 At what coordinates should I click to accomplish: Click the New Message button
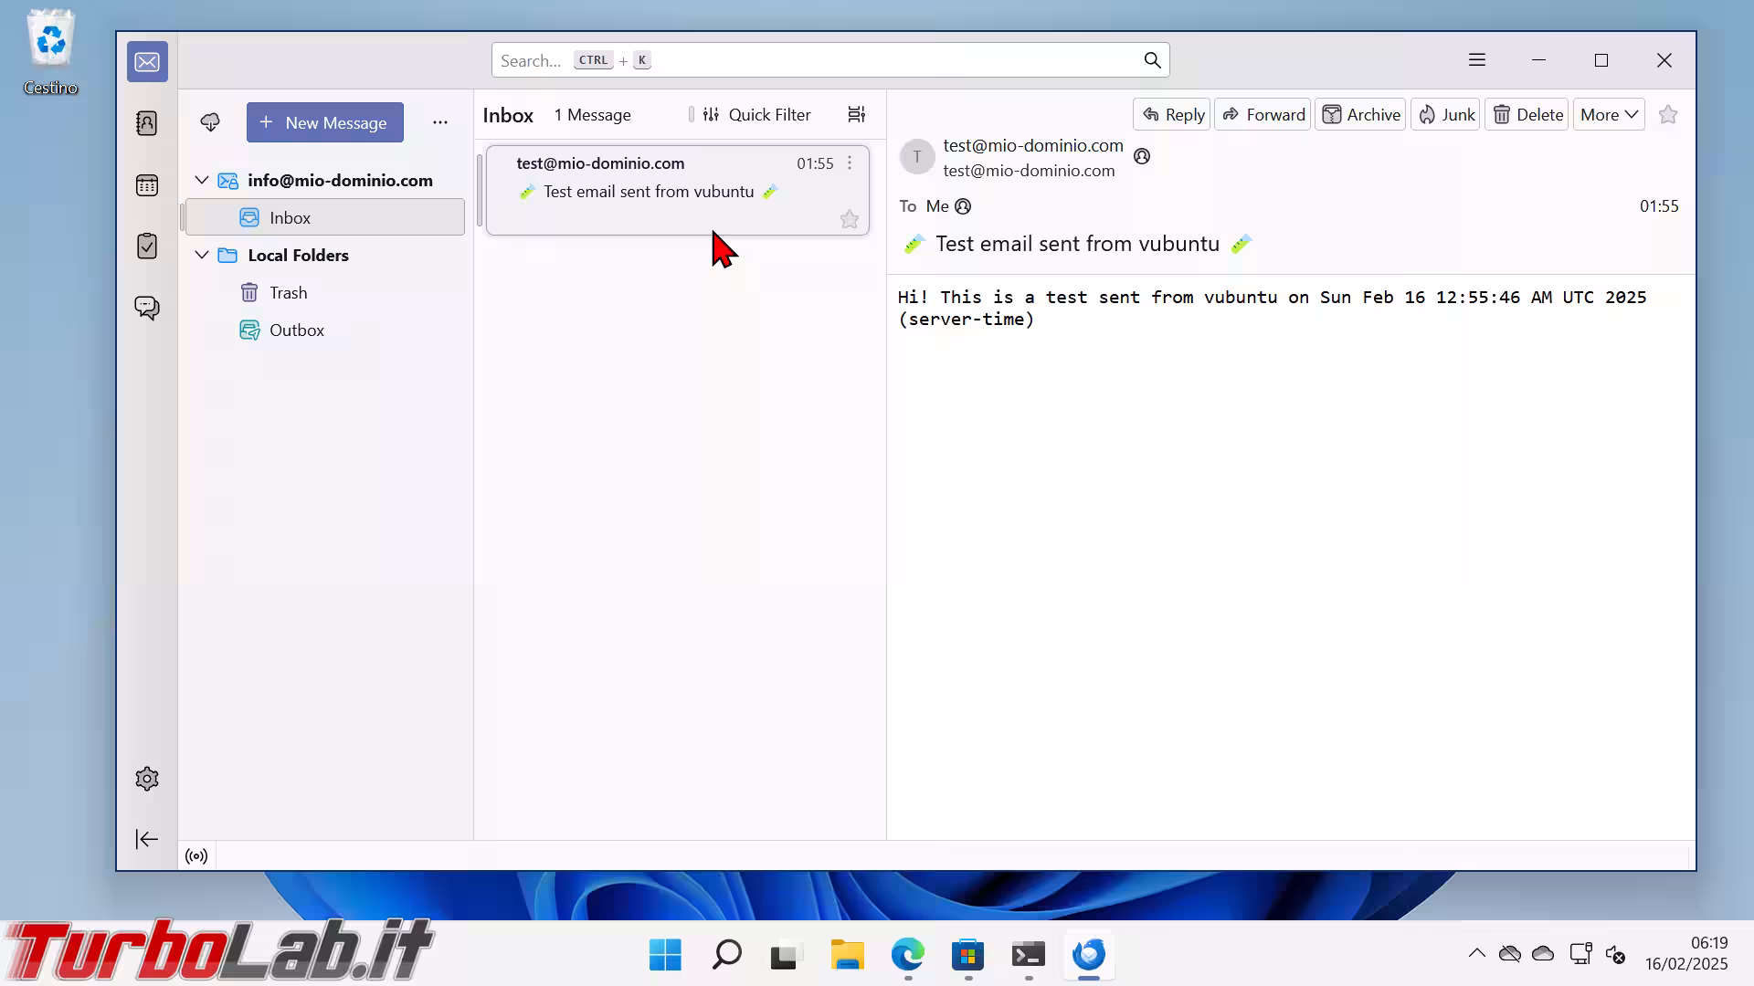coord(324,122)
